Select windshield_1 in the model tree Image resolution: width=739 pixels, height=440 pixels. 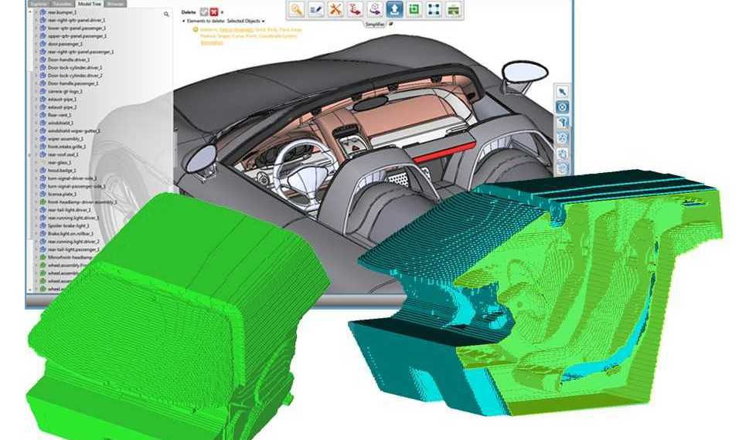(x=60, y=123)
